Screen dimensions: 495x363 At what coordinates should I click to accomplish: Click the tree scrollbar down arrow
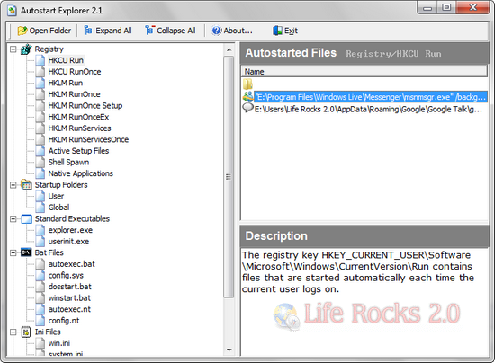[229, 350]
